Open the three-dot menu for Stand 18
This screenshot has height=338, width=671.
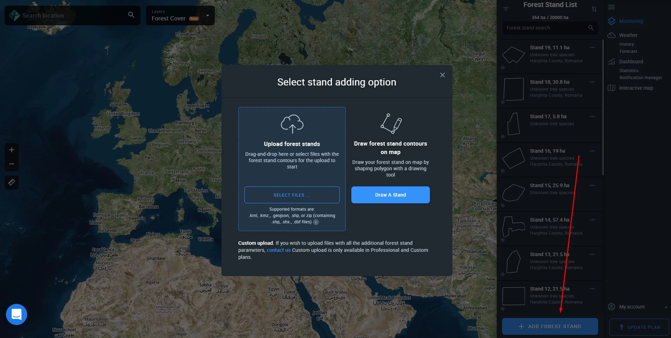[592, 82]
